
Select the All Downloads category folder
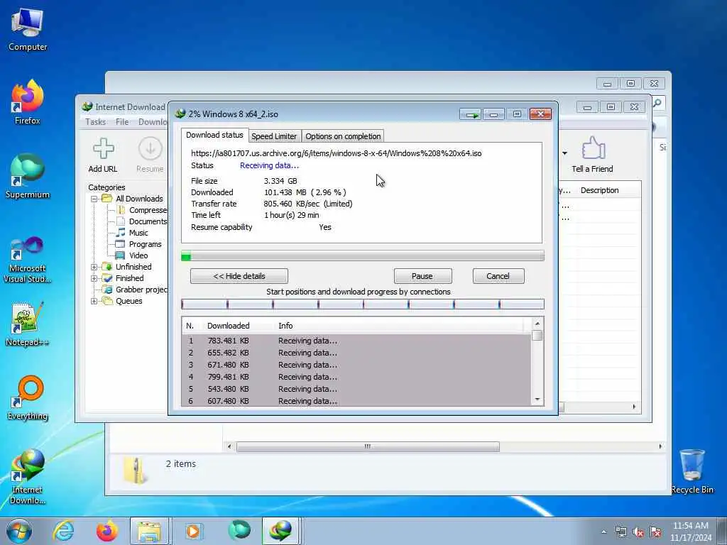(138, 199)
